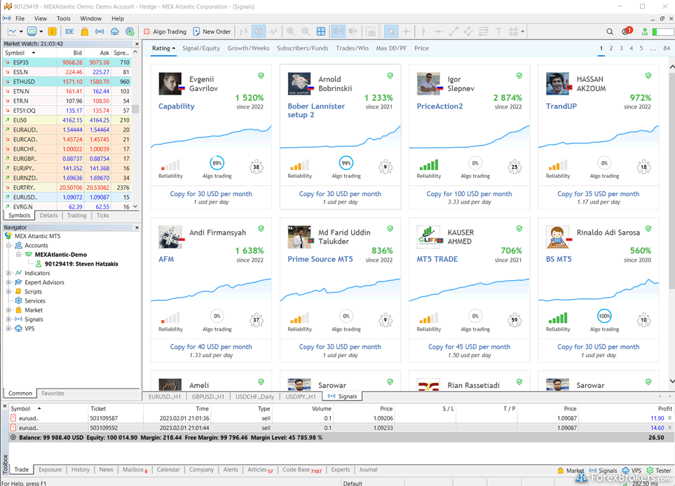Close the Market Watch panel
This screenshot has width=675, height=486.
pos(137,44)
